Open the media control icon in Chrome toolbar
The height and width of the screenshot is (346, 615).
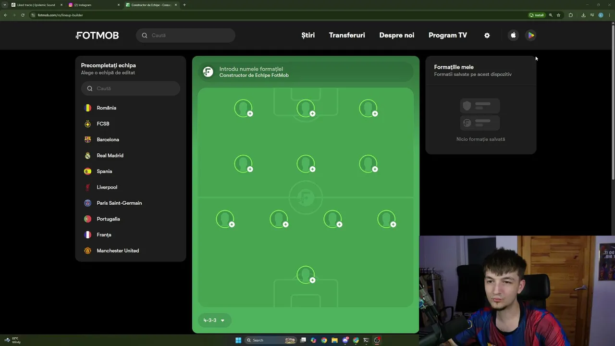(592, 15)
